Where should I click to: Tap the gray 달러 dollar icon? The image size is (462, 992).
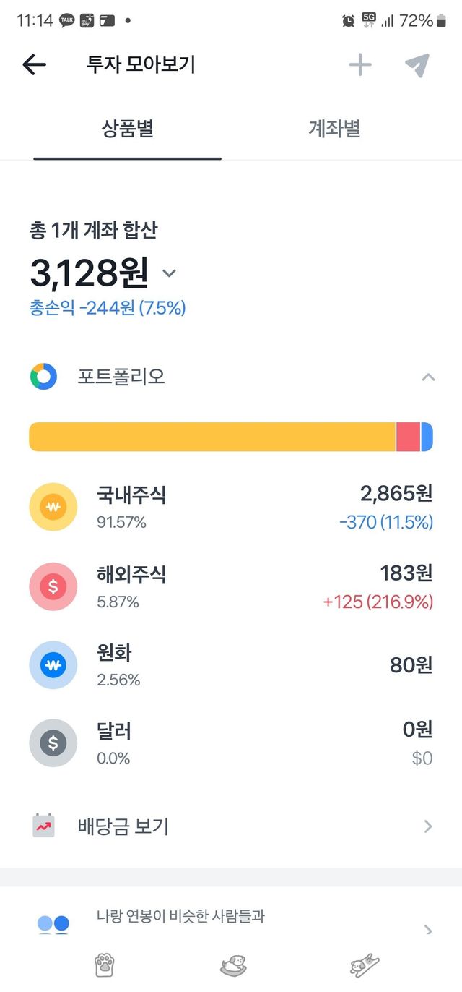53,743
